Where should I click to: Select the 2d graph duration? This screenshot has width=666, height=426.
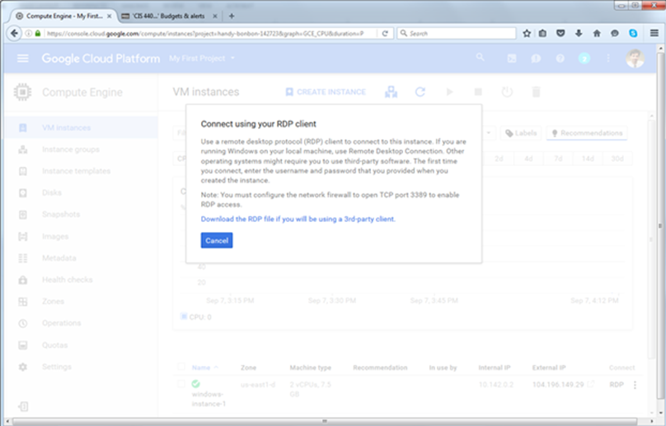tap(499, 159)
